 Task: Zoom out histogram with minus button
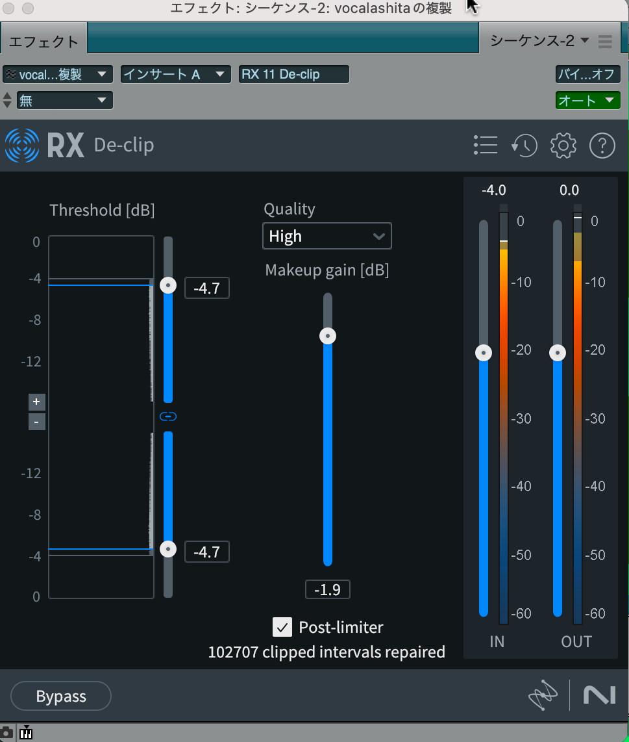[36, 422]
